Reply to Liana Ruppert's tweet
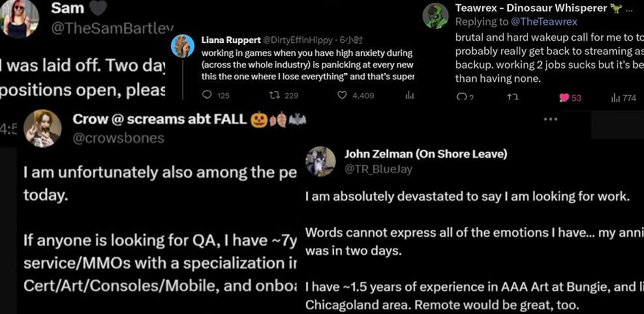Screen dimensions: 644x314 pyautogui.click(x=207, y=95)
